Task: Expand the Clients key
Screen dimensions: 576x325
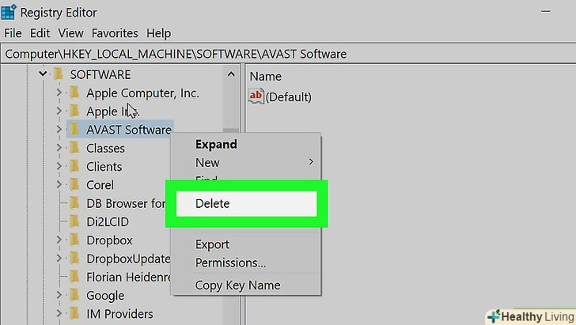Action: (59, 167)
